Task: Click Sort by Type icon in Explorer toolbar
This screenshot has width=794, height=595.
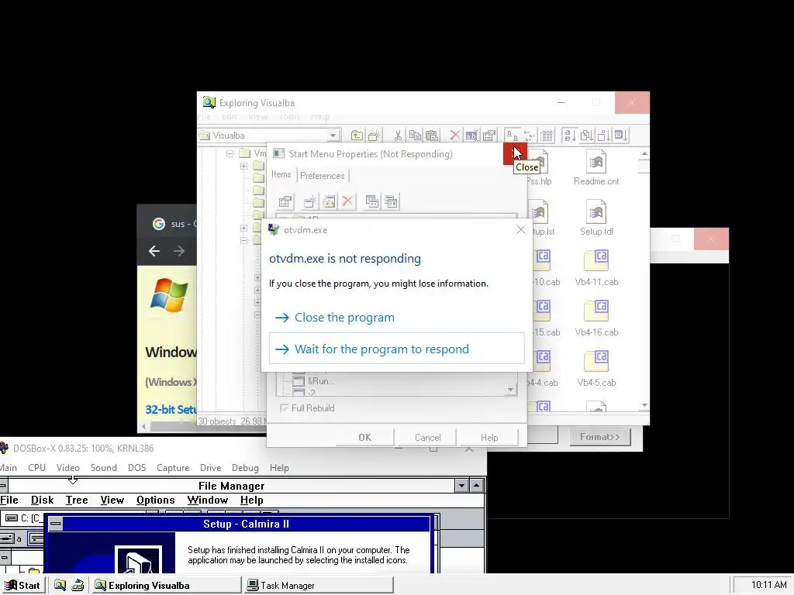Action: coord(587,136)
